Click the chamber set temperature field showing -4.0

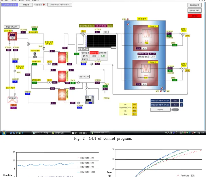[x=151, y=57]
